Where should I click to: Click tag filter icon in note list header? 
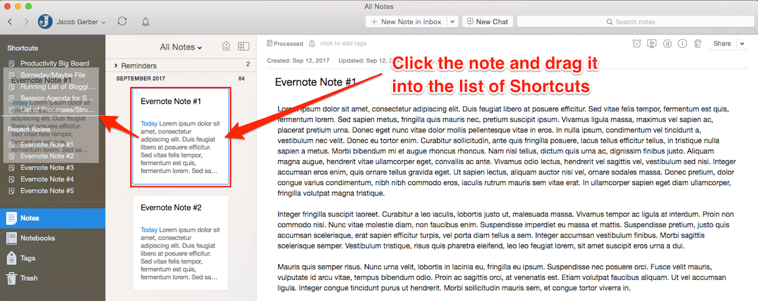pos(226,47)
